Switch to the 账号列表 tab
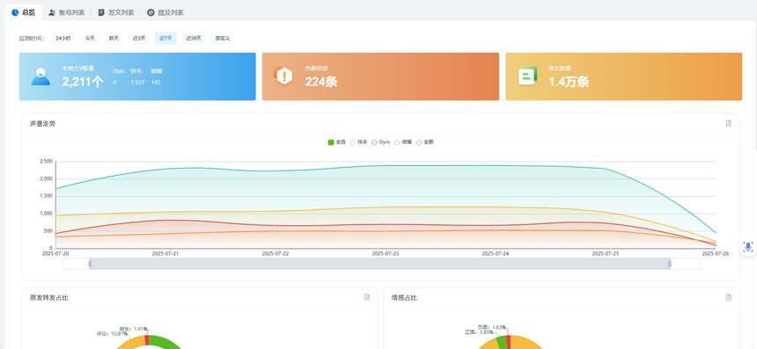The width and height of the screenshot is (757, 349). point(67,12)
